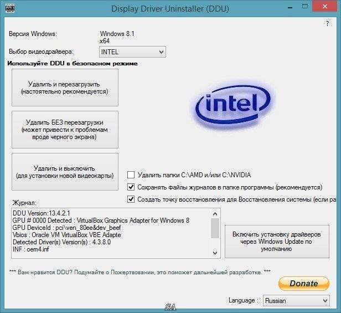Viewport: 341px width, 313px height.
Task: Select log line 'Detected Driver(s) Version(s) : 4.3.8.0'
Action: 62,242
